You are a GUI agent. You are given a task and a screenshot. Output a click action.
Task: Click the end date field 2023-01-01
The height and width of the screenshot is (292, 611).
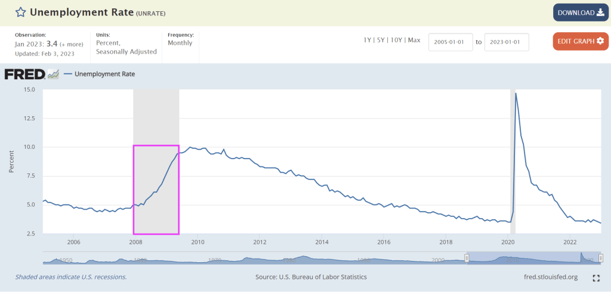click(x=507, y=42)
